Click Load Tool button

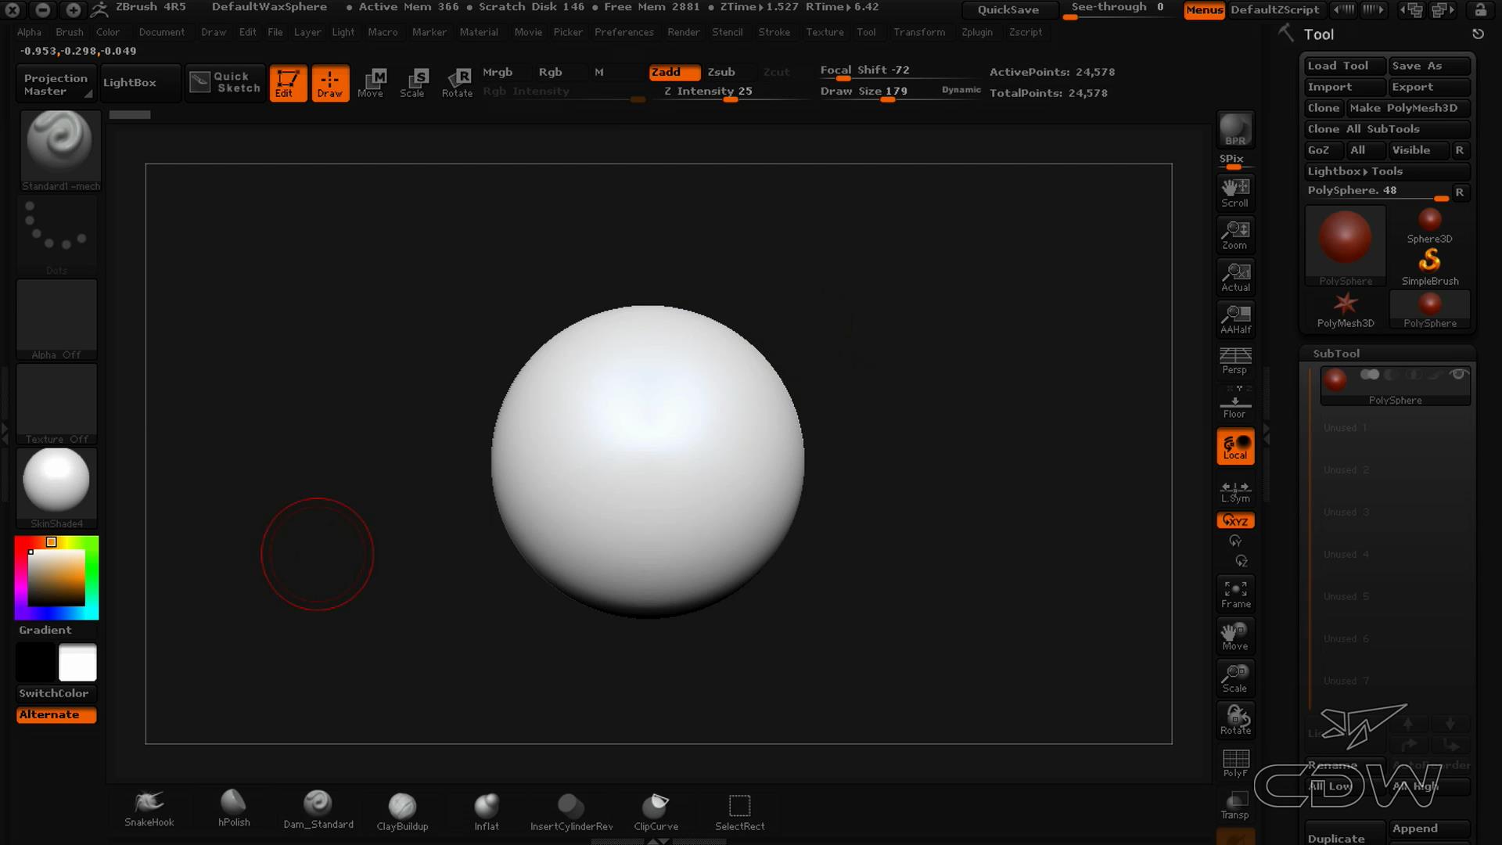coord(1344,66)
